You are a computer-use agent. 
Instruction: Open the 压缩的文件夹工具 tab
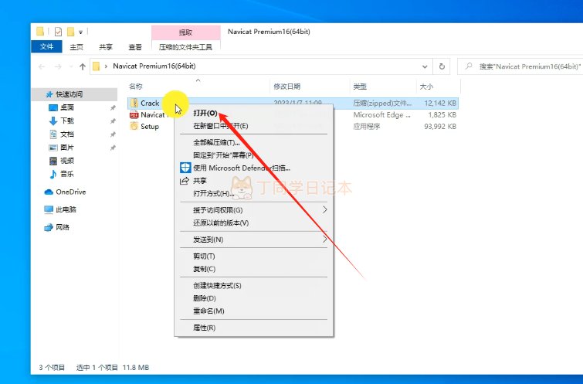pyautogui.click(x=185, y=47)
